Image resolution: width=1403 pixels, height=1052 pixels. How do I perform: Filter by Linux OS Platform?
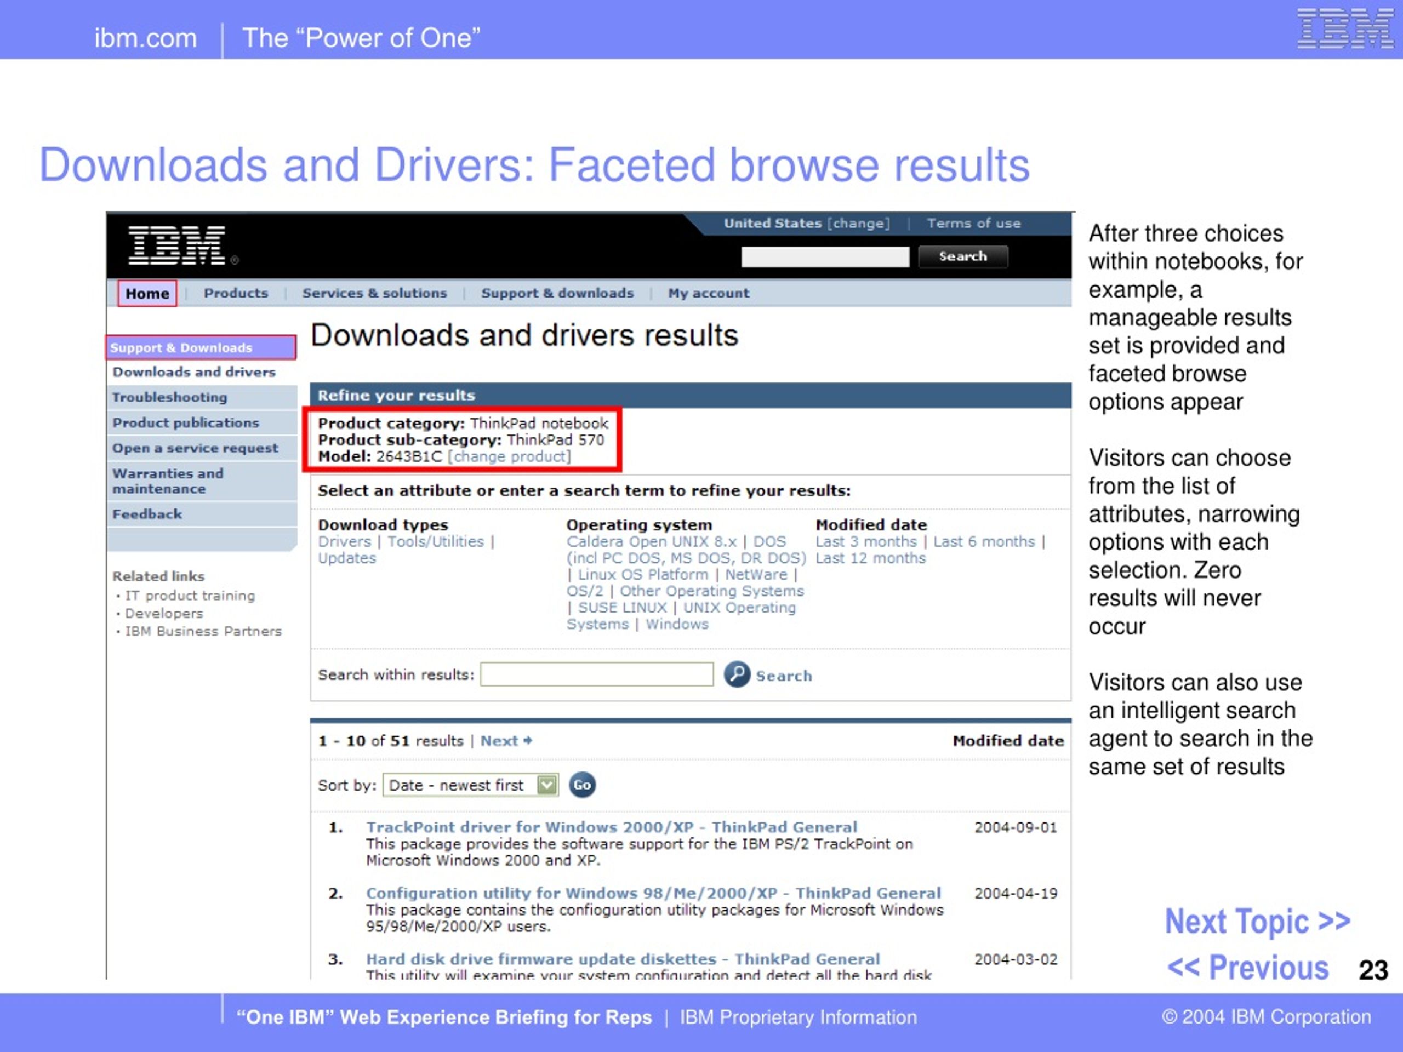point(642,575)
